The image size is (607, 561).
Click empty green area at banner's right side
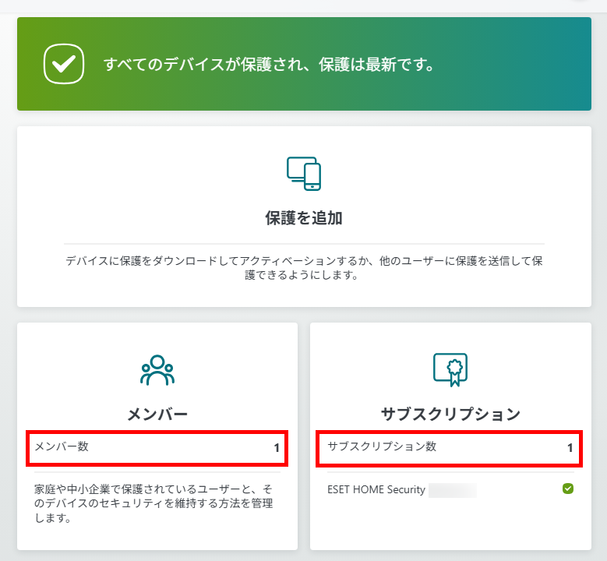coord(530,64)
